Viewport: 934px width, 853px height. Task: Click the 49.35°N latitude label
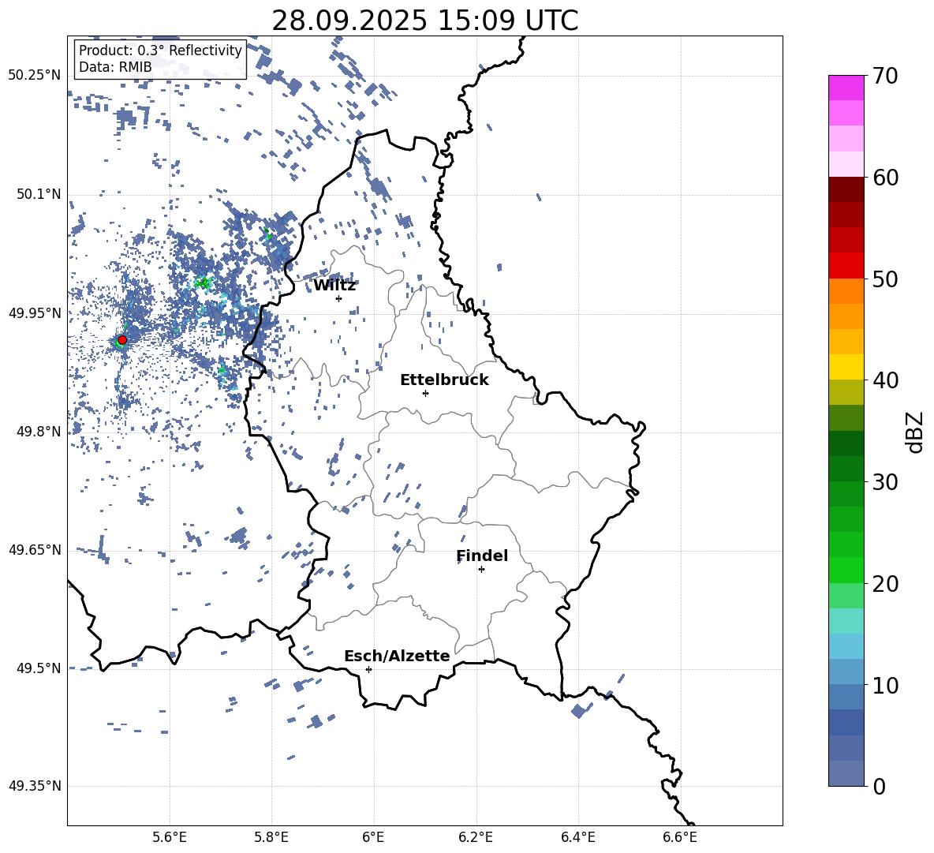(35, 786)
